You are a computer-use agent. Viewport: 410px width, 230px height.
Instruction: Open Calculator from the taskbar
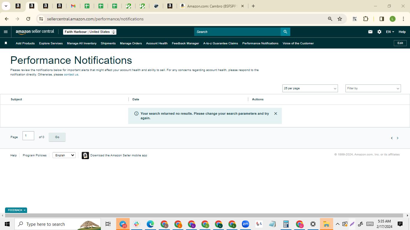286,224
